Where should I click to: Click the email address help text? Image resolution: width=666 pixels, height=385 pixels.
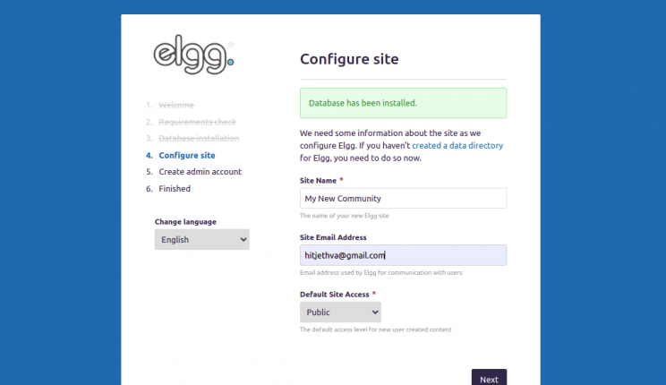click(x=380, y=273)
